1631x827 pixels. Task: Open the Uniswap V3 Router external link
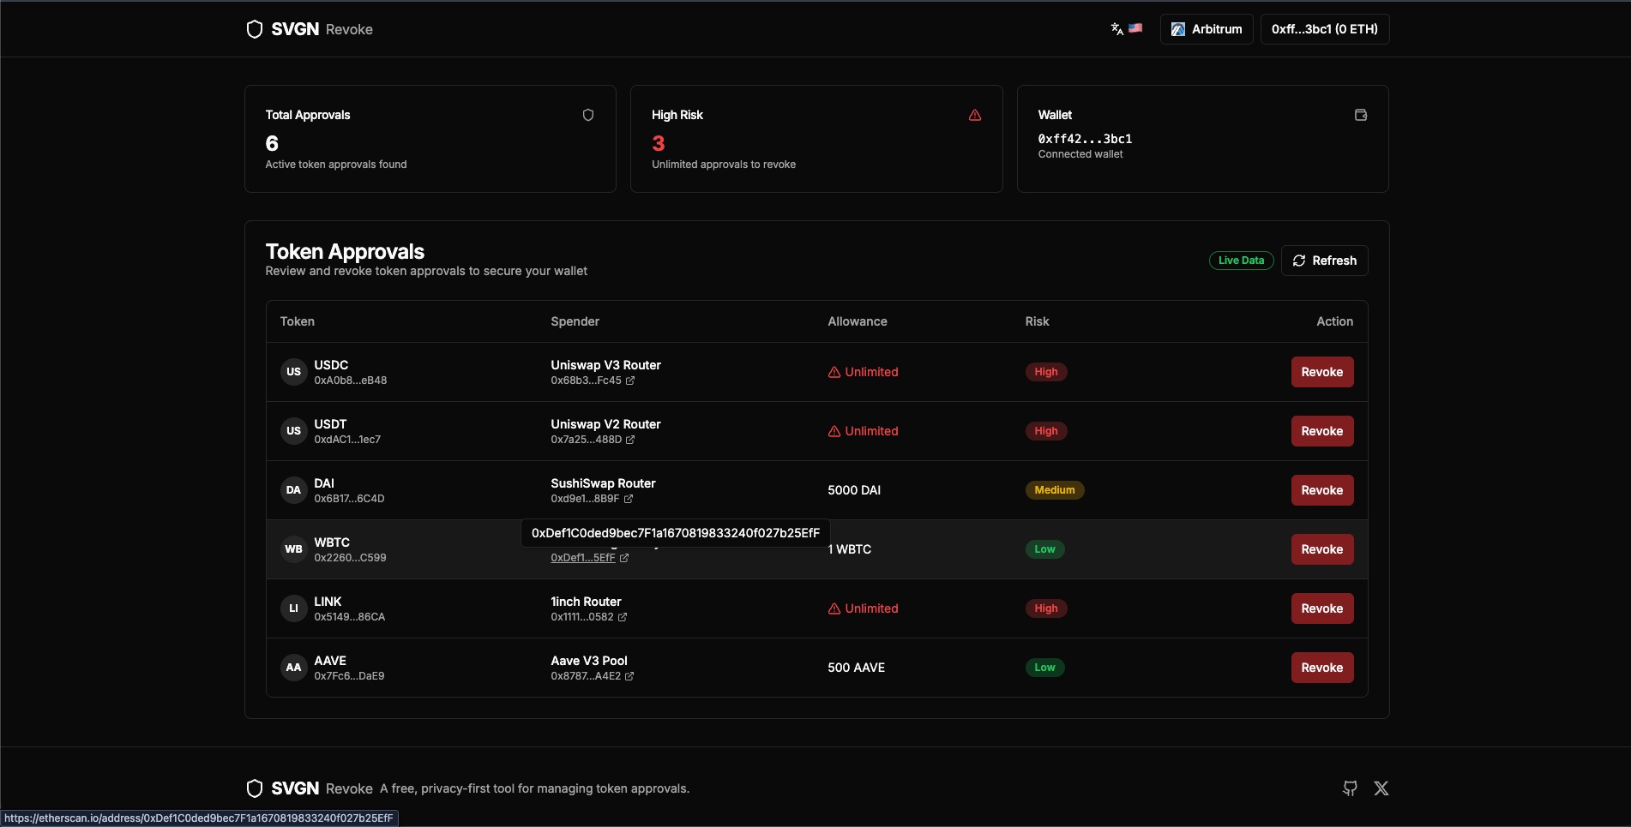630,381
